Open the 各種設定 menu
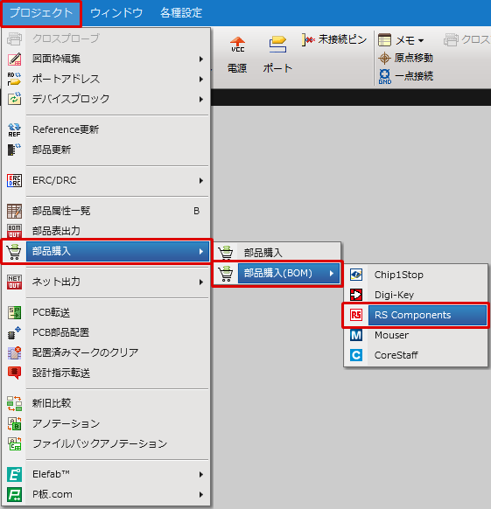Image resolution: width=491 pixels, height=509 pixels. coord(181,13)
